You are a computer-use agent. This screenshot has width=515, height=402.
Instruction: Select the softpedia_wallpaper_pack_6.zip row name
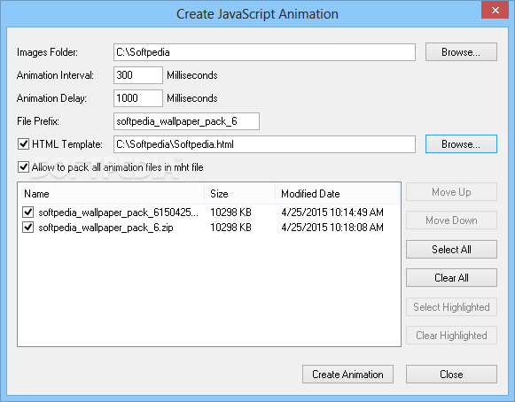105,228
